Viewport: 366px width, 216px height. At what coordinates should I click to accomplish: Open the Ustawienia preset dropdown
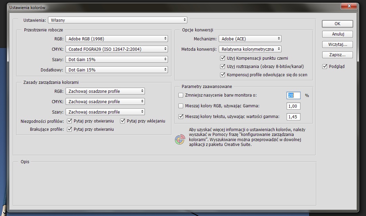tap(118, 20)
